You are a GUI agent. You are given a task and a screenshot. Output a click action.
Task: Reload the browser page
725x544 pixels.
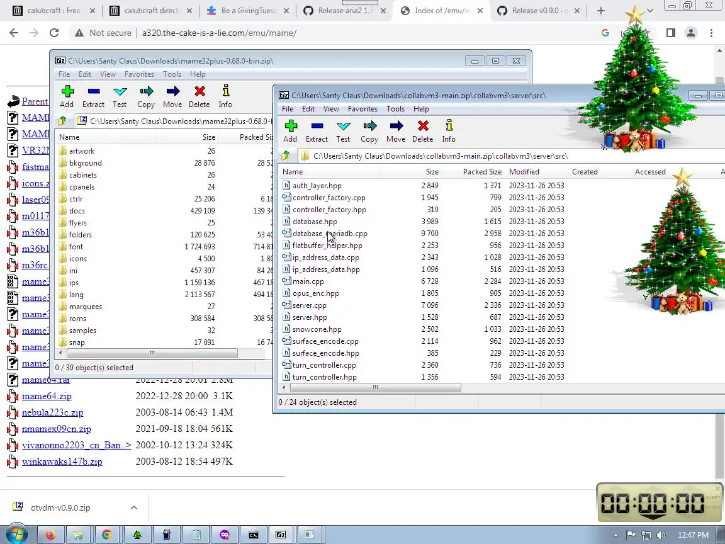point(54,33)
